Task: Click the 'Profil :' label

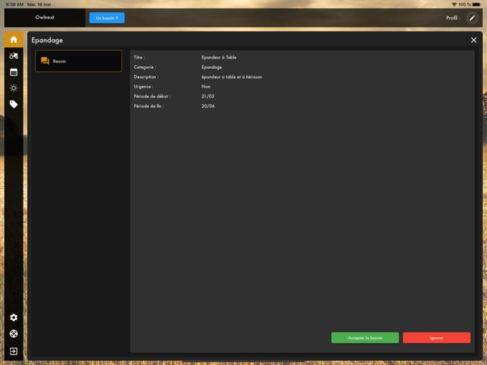Action: (453, 18)
